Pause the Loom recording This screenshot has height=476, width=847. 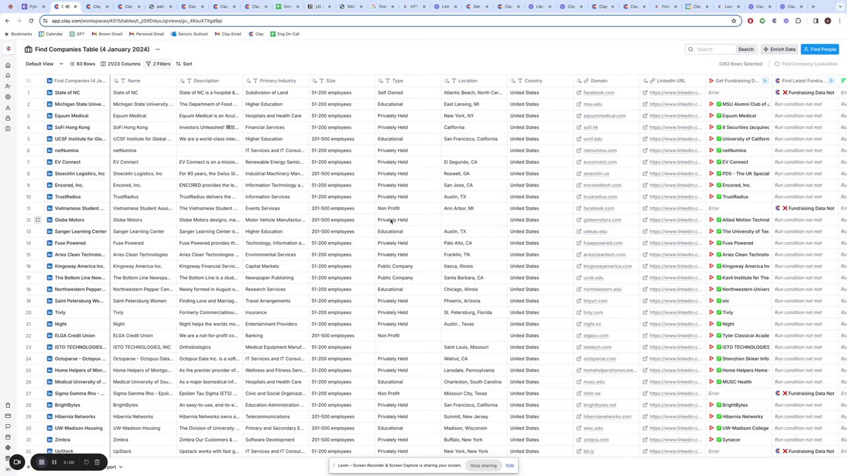(x=54, y=462)
